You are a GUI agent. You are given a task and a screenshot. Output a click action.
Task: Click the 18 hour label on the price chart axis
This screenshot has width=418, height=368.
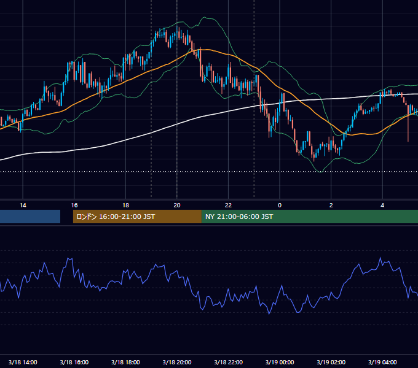coord(125,205)
